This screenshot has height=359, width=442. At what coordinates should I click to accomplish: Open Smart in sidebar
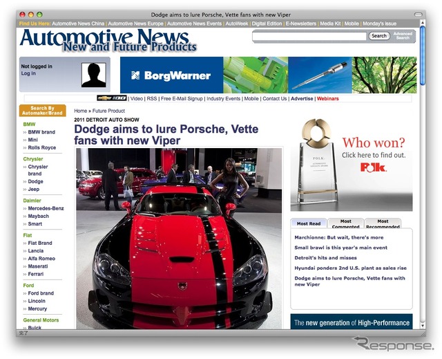pyautogui.click(x=35, y=224)
